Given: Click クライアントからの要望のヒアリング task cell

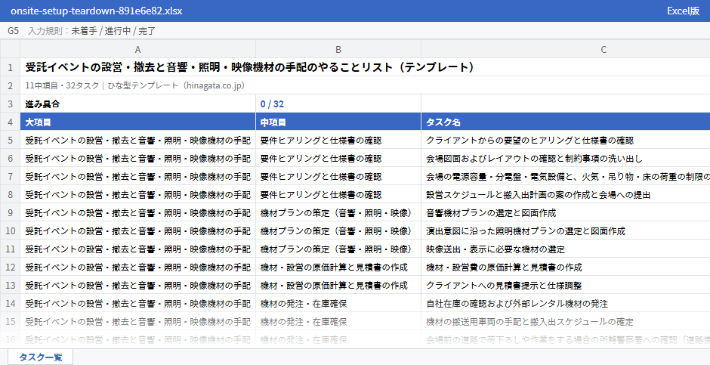Looking at the screenshot, I should [x=566, y=141].
